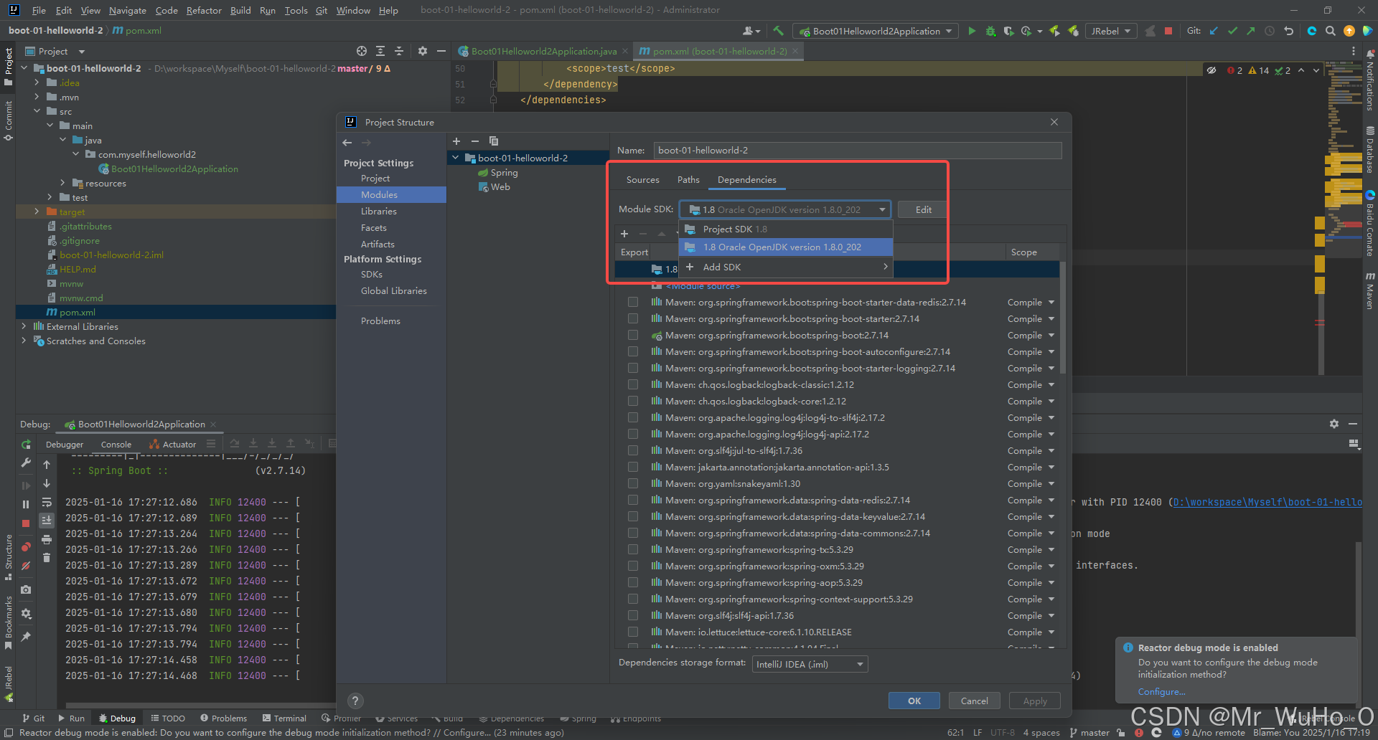
Task: Open Dependencies storage format dropdown
Action: click(x=810, y=664)
